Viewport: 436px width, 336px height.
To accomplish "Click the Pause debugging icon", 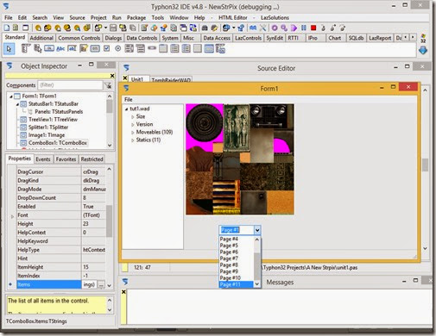I will point(304,28).
